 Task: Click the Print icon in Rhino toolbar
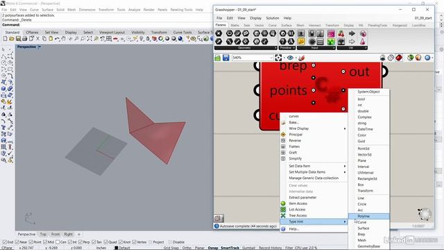pos(25,39)
